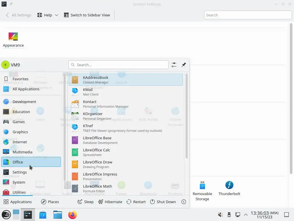Open Kontact personal information manager

pos(126,104)
